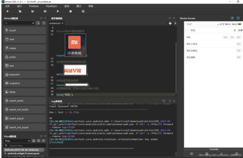
Task: Click the 商城早报 image in wait statement
Action: [x=75, y=70]
